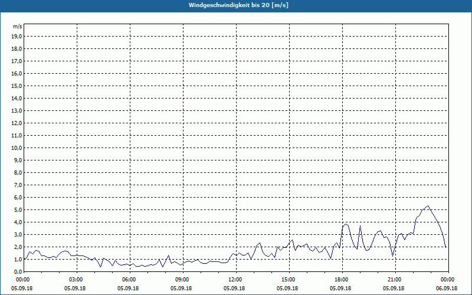472x295 pixels.
Task: Pick the y-axis label '15,0'
Action: [17, 86]
